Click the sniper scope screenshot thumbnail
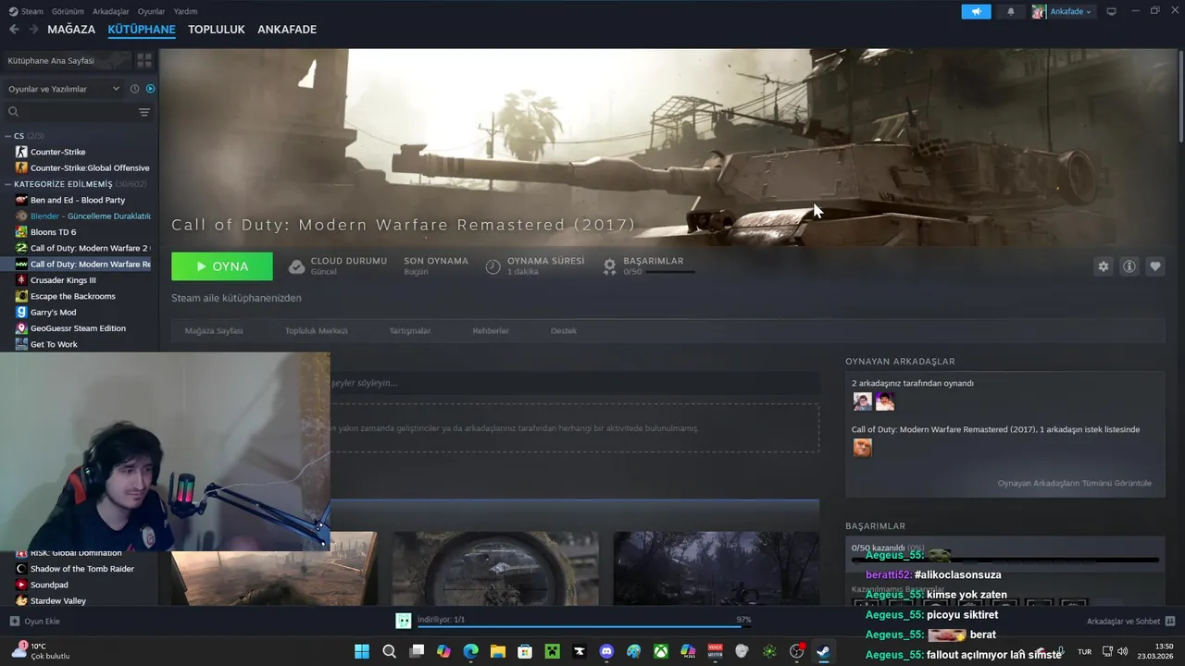1185x666 pixels. 495,568
